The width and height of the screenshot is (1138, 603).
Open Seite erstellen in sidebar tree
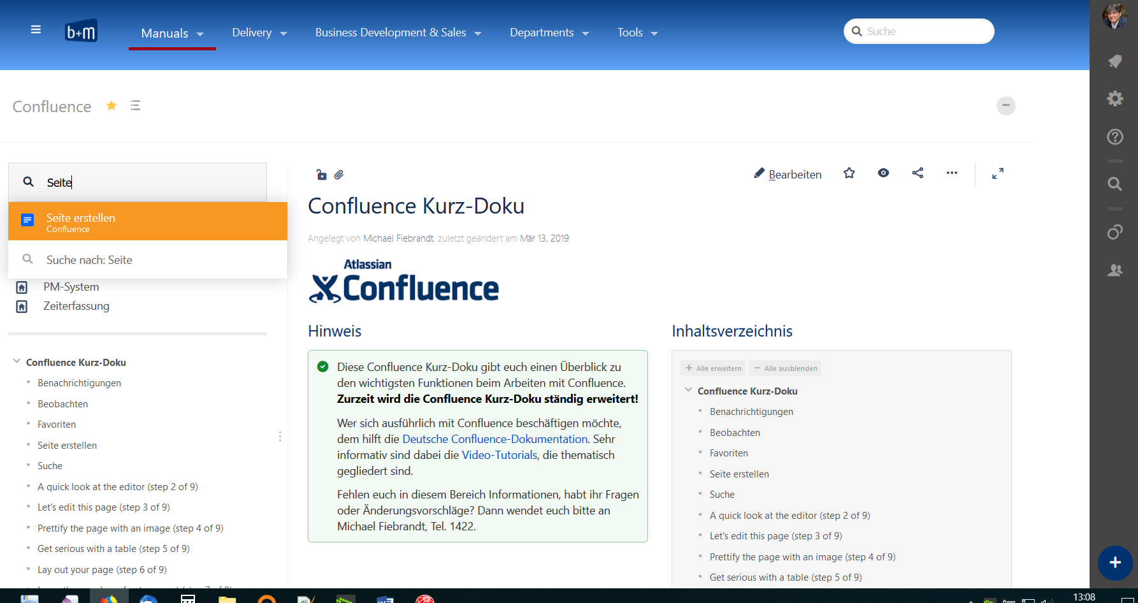(67, 446)
